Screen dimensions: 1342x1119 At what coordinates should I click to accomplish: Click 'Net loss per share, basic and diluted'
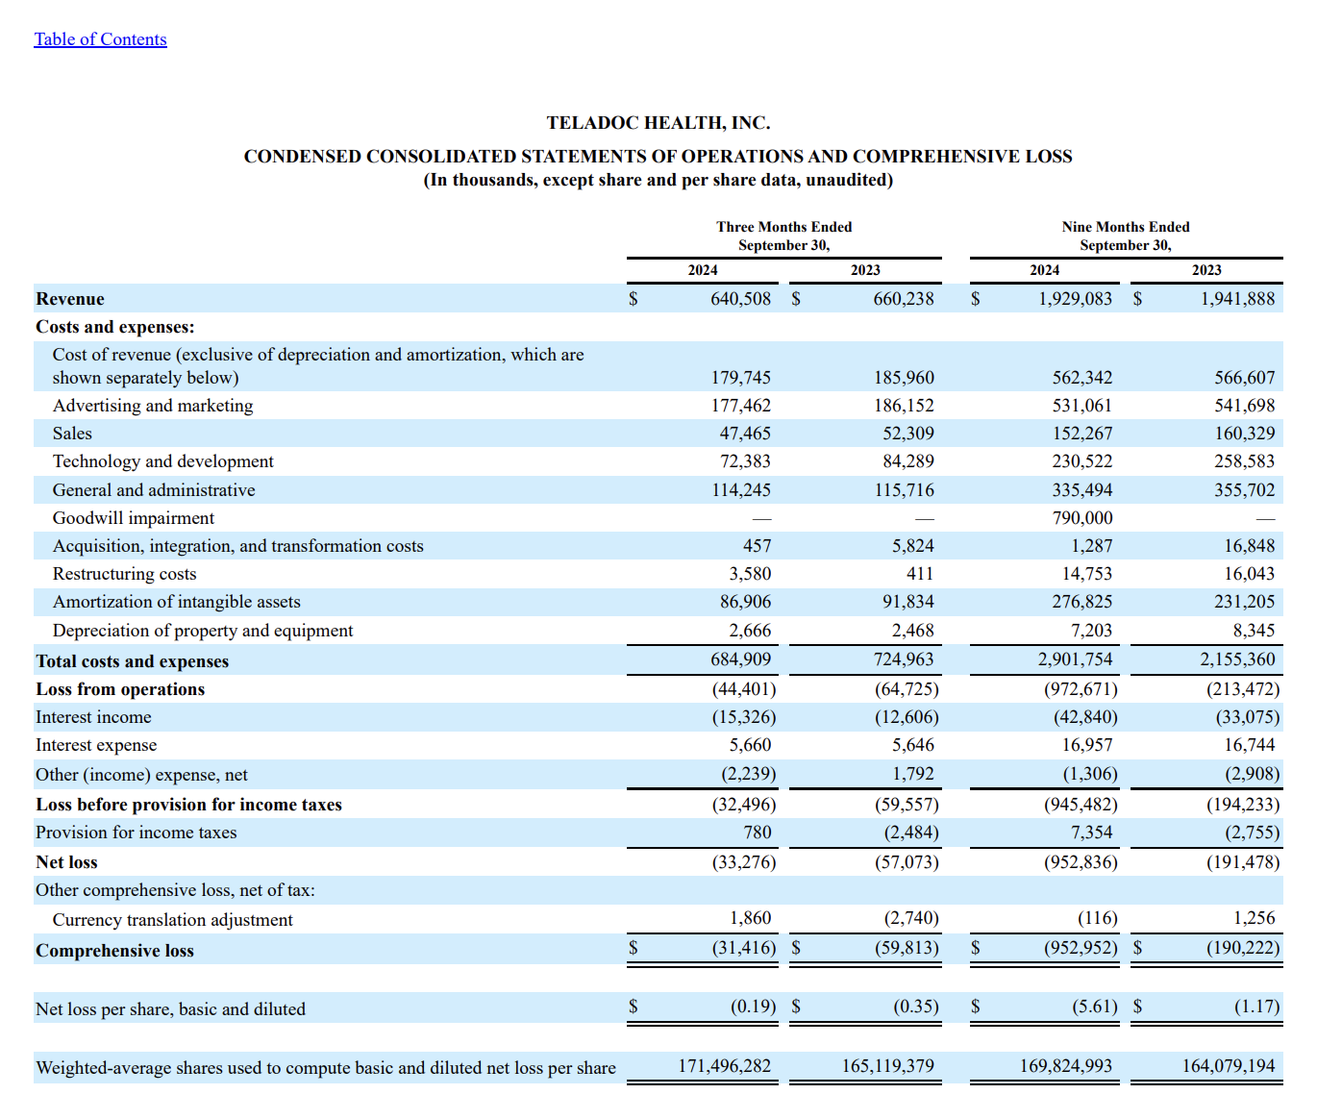click(x=170, y=1009)
